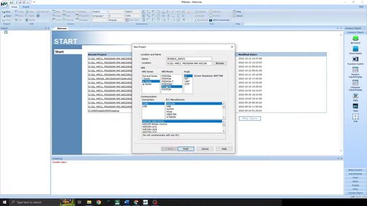Screen dimensions: 367x206
Task: Click the About ribbon icon
Action: [x=237, y=16]
